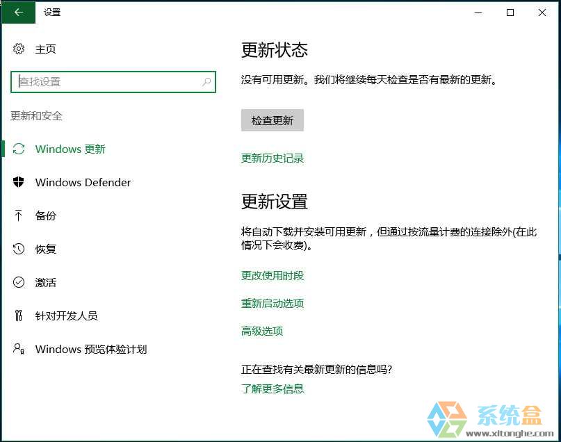The width and height of the screenshot is (561, 442).
Task: Focus the 查找设置 search box
Action: coord(113,82)
